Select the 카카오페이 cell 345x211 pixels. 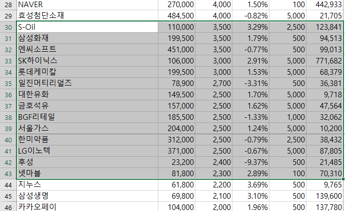coord(87,207)
